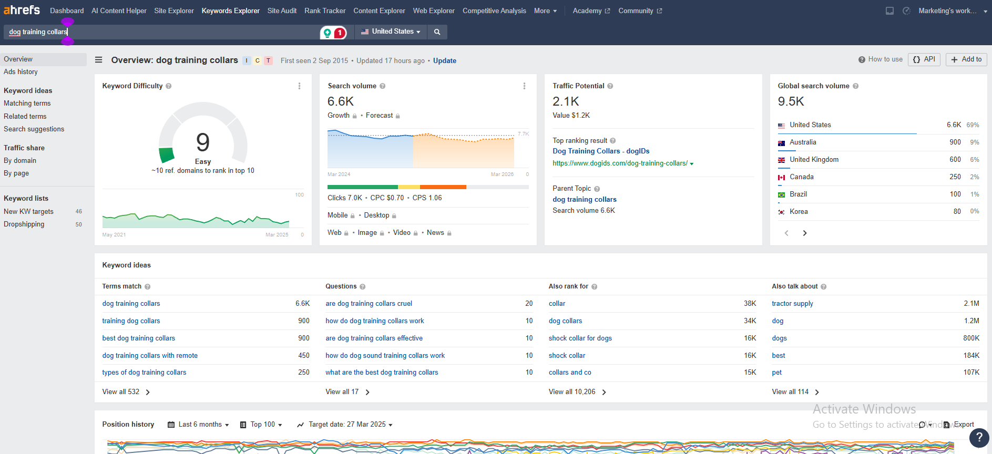
Task: Click Search volume help icon
Action: (x=383, y=86)
